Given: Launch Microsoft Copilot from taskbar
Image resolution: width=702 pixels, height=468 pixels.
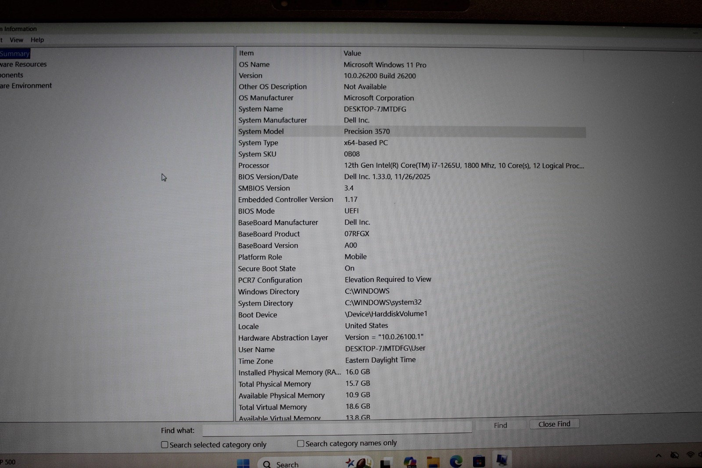Looking at the screenshot, I should (410, 463).
